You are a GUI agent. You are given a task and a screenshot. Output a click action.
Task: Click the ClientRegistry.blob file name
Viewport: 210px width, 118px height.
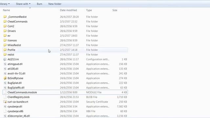pos(18,97)
